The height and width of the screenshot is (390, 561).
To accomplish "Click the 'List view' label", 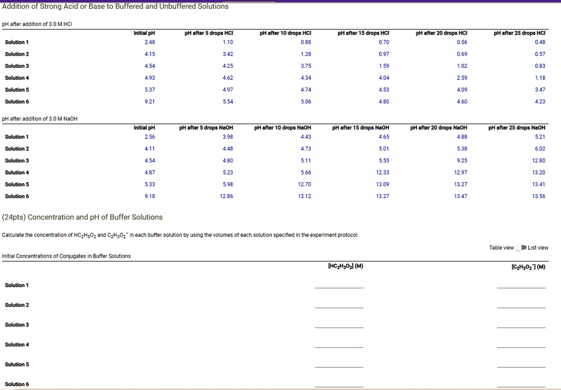I will point(538,247).
